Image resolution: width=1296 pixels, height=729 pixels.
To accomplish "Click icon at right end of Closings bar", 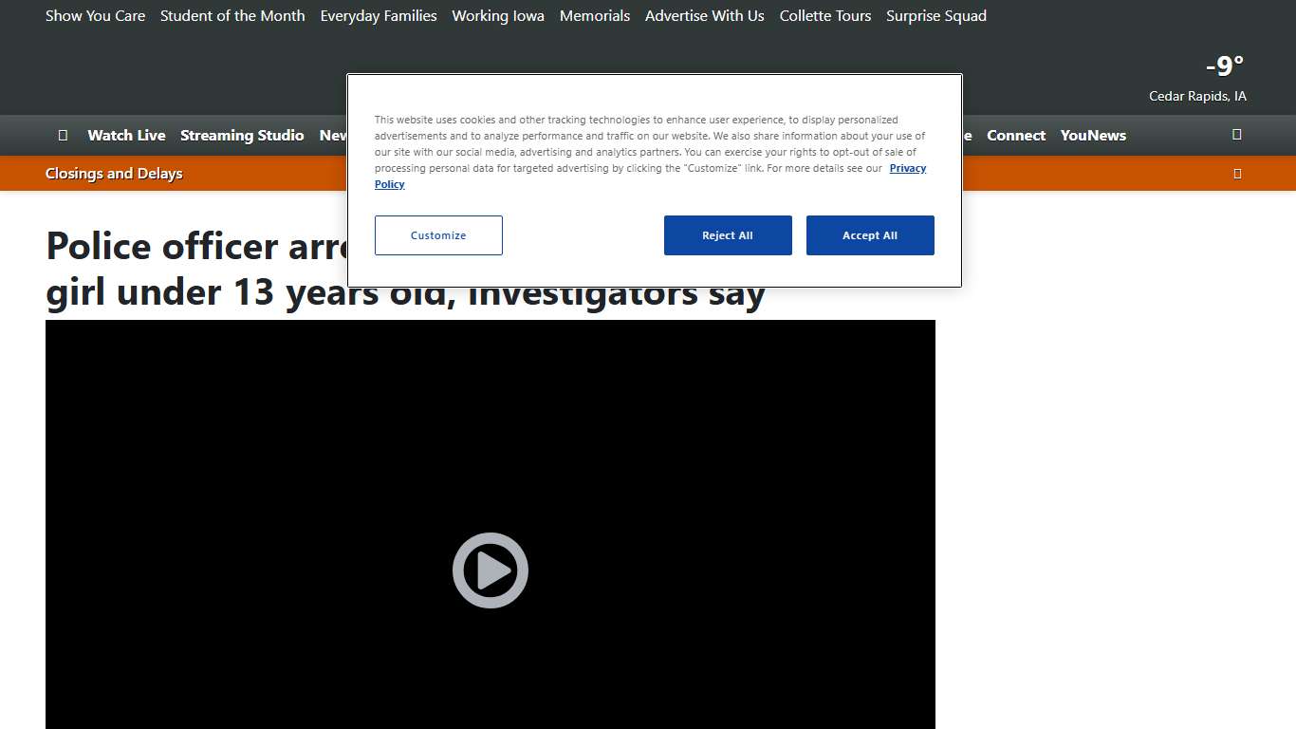I will (1236, 174).
